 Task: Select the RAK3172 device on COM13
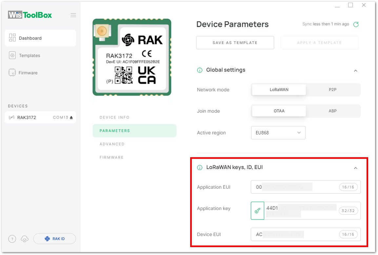pos(40,117)
